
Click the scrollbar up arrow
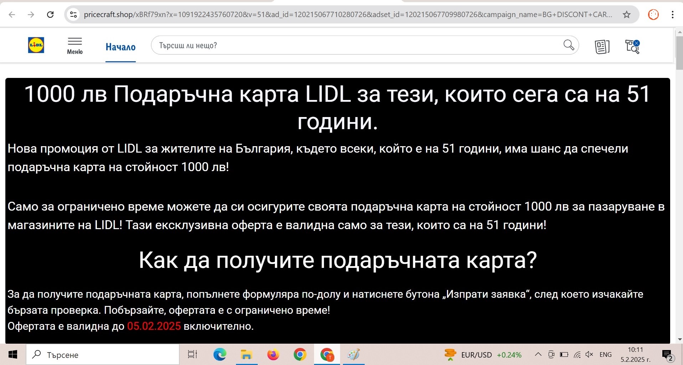(x=679, y=32)
